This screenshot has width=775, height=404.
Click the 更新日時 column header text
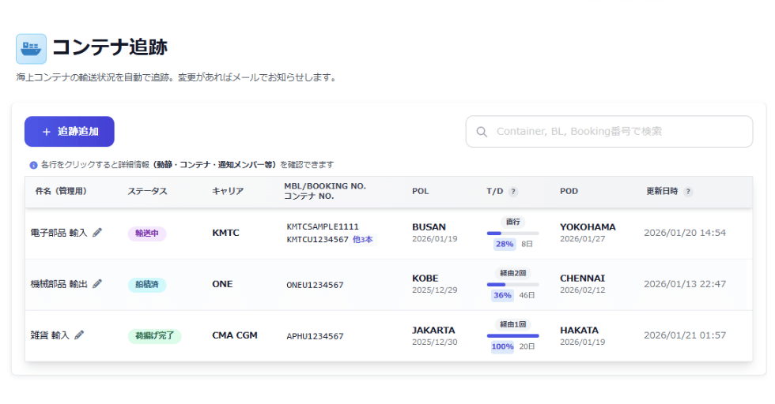pyautogui.click(x=662, y=192)
